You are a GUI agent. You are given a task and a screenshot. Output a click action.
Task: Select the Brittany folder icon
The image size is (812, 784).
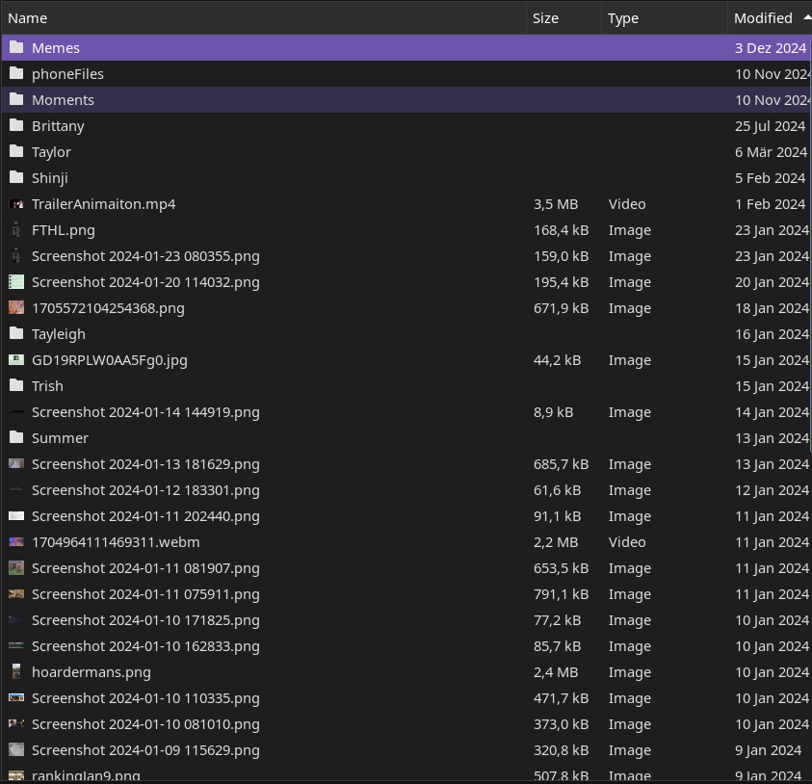click(16, 125)
